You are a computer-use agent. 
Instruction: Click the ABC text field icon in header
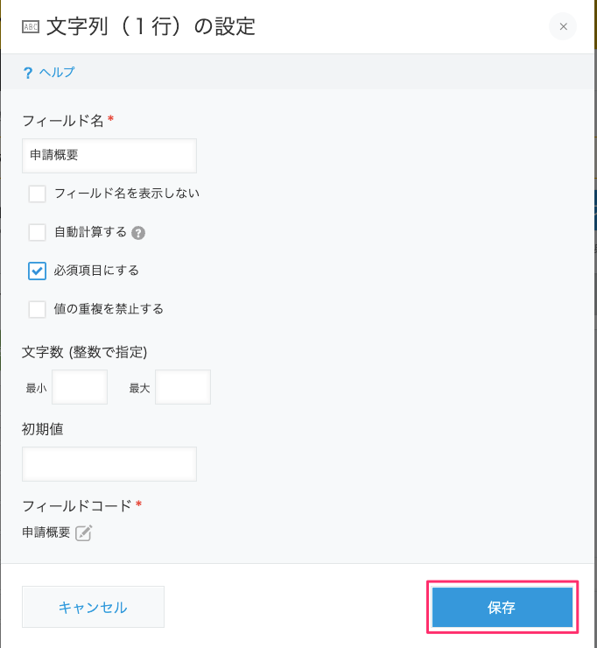click(31, 27)
